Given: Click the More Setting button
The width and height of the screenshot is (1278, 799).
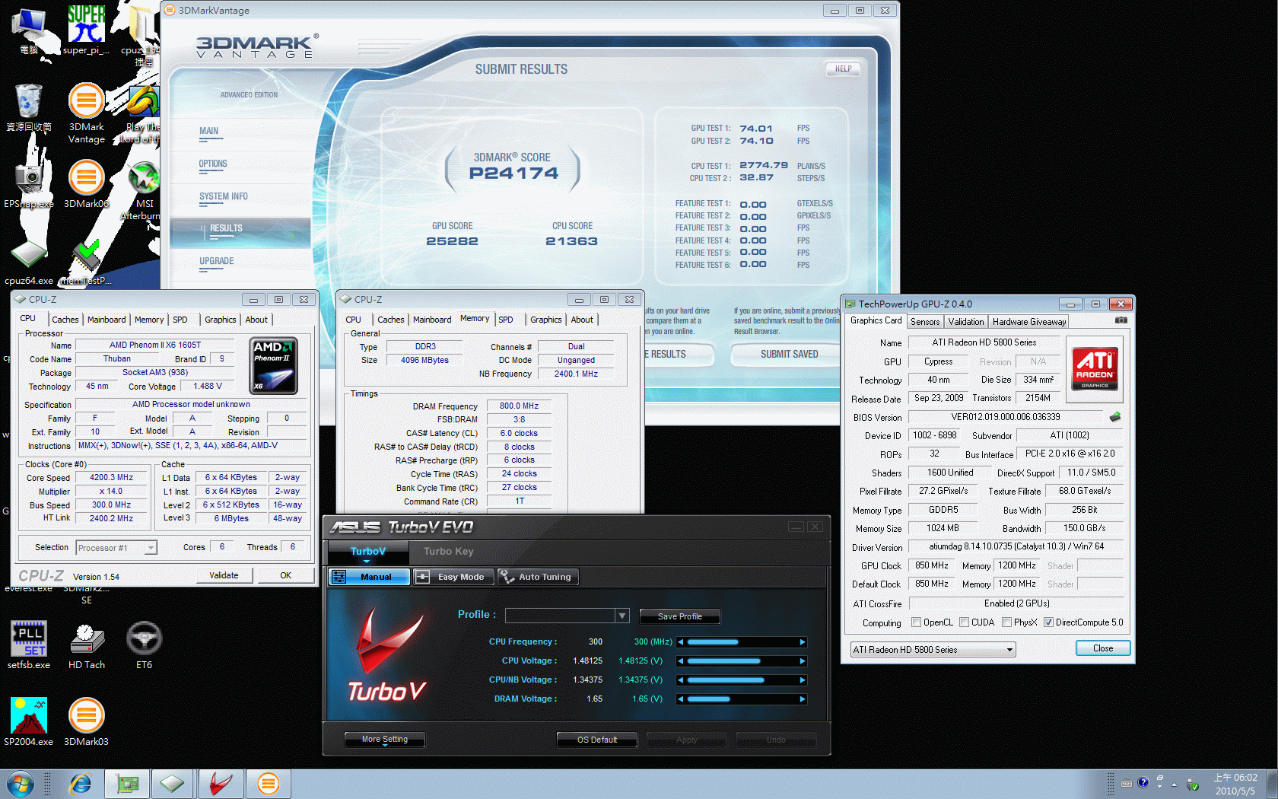Looking at the screenshot, I should (x=384, y=740).
